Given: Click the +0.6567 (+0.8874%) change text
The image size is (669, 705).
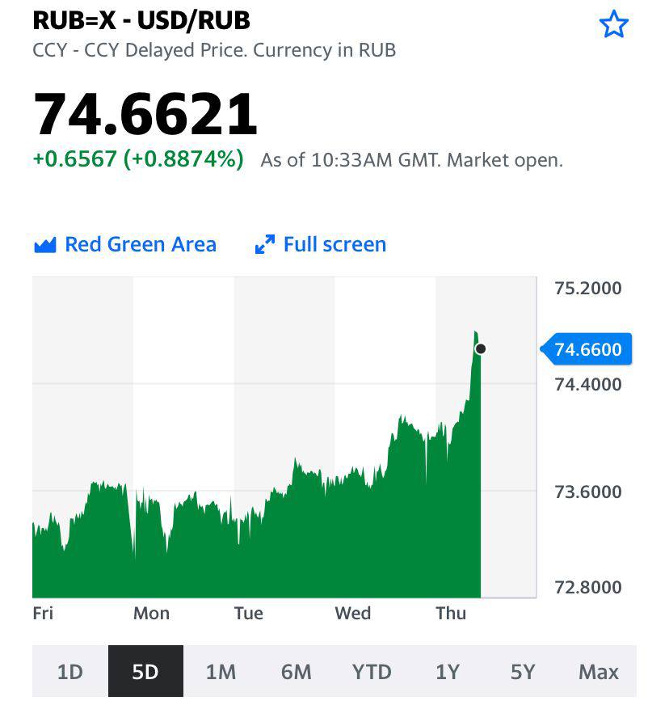Looking at the screenshot, I should [x=138, y=159].
